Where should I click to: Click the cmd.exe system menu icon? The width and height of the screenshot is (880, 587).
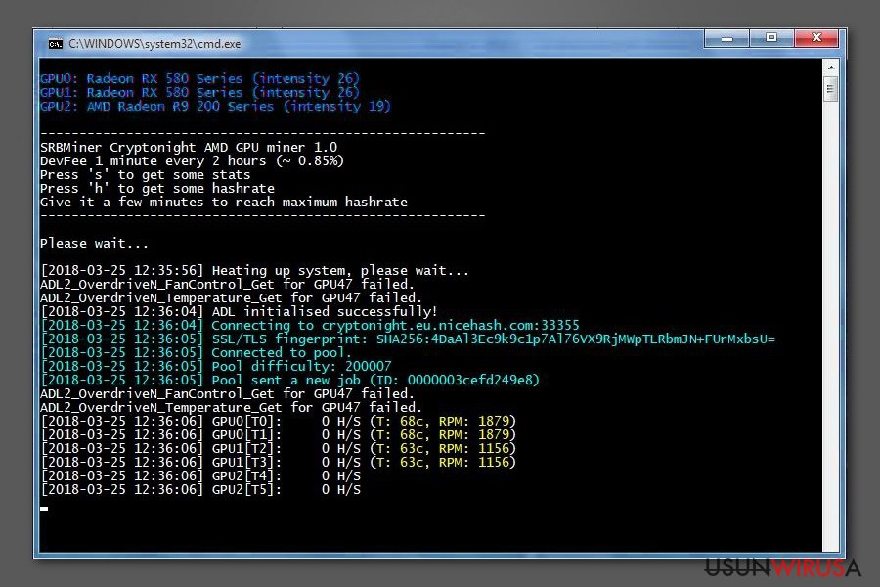click(55, 44)
